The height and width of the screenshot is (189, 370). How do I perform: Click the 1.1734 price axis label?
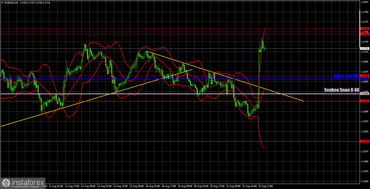pos(365,42)
